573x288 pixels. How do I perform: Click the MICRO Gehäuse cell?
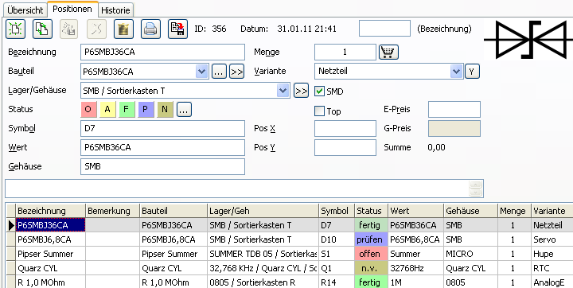point(470,254)
